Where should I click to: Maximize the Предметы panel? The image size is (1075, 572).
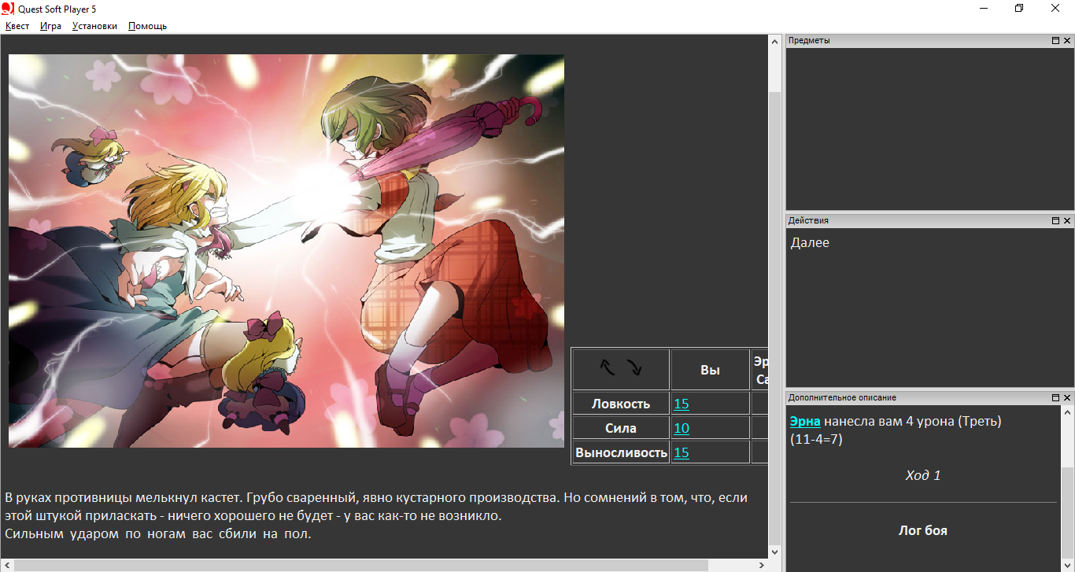pos(1055,40)
